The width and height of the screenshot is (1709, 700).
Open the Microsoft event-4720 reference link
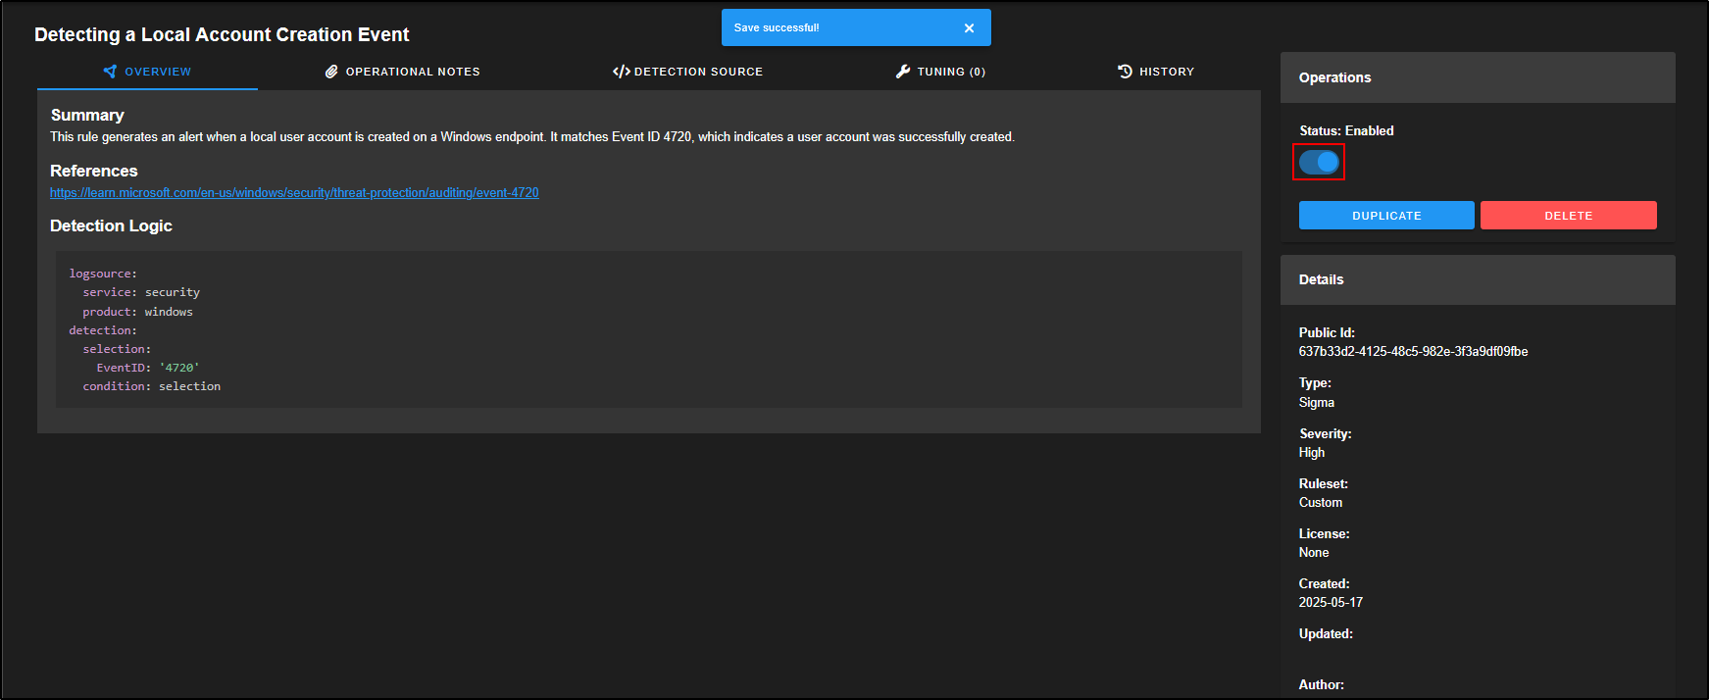(294, 193)
